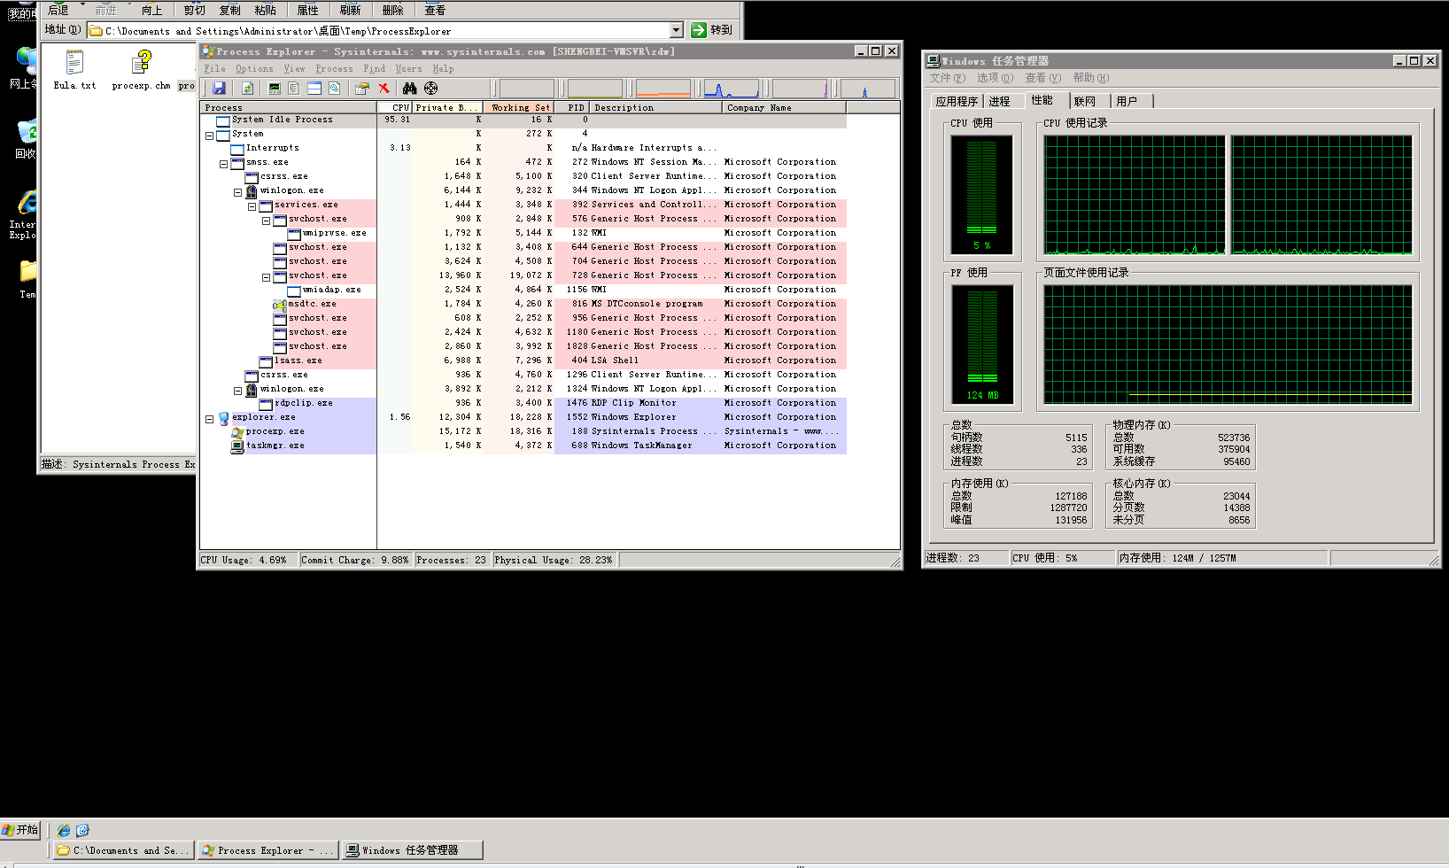1449x868 pixels.
Task: Sort by the CPU column header
Action: [x=395, y=108]
